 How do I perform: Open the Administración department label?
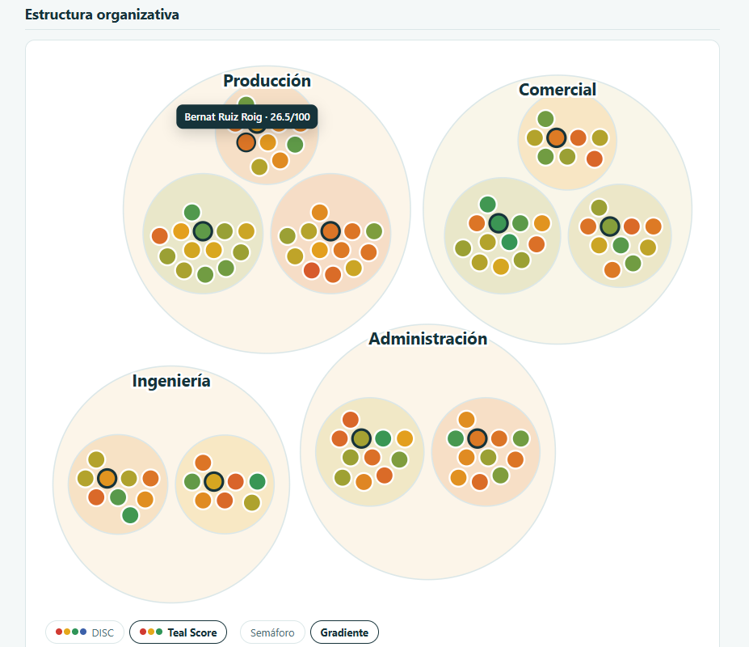428,339
